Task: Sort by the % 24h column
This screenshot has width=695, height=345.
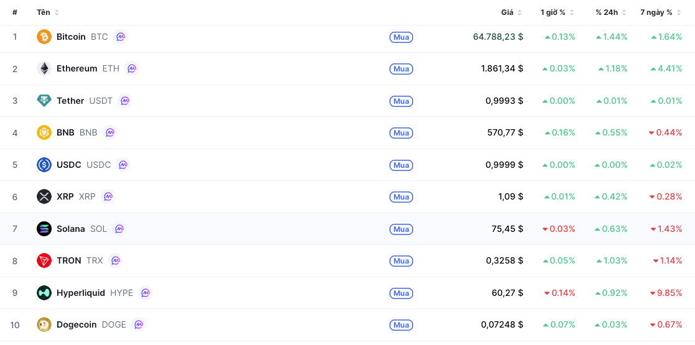Action: 611,12
